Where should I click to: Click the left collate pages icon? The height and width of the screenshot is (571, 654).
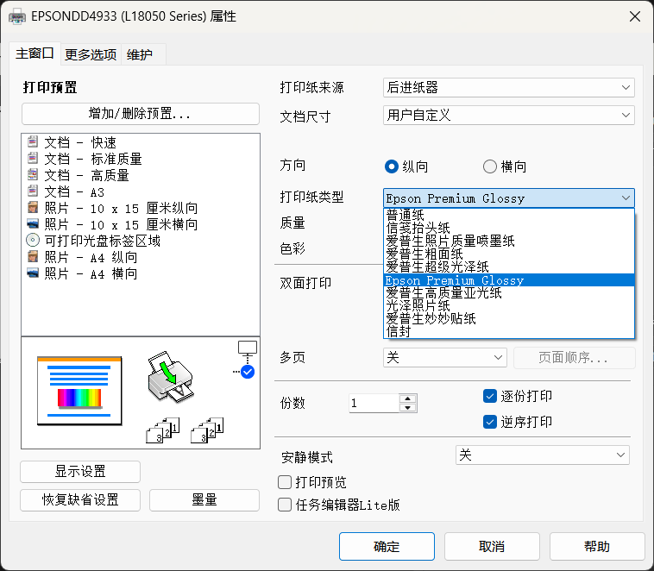coord(163,430)
